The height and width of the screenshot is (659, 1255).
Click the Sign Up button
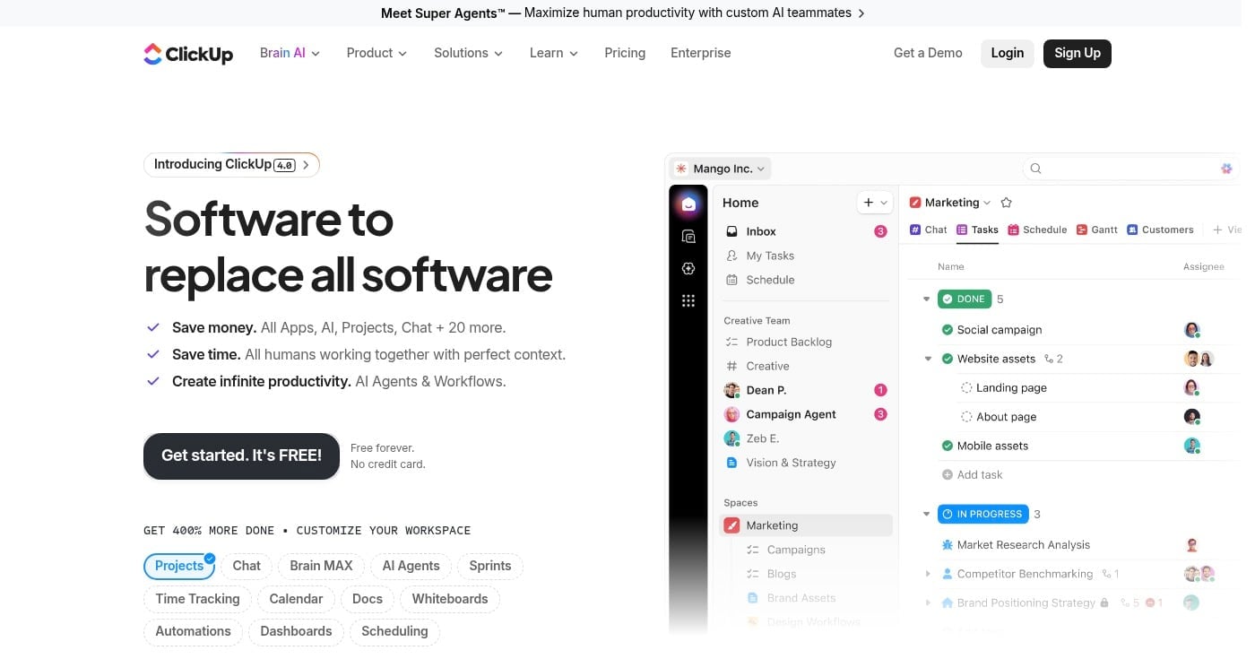pos(1078,53)
